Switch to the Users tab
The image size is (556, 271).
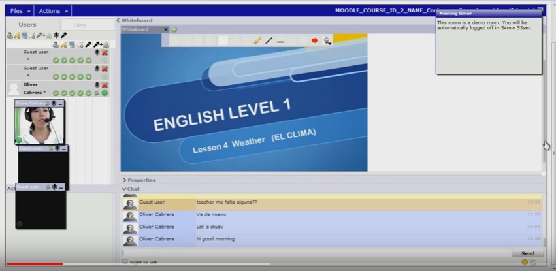(x=27, y=25)
